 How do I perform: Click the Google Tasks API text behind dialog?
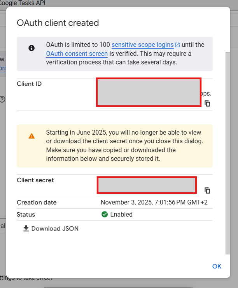click(23, 3)
